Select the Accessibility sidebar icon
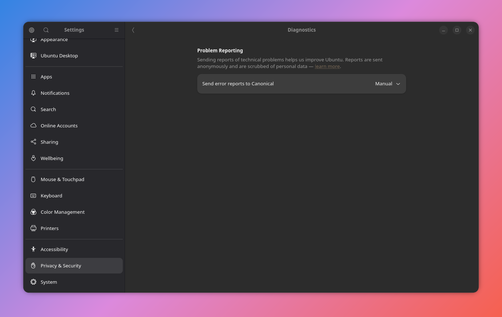Screen dimensions: 502x317 click(33, 249)
